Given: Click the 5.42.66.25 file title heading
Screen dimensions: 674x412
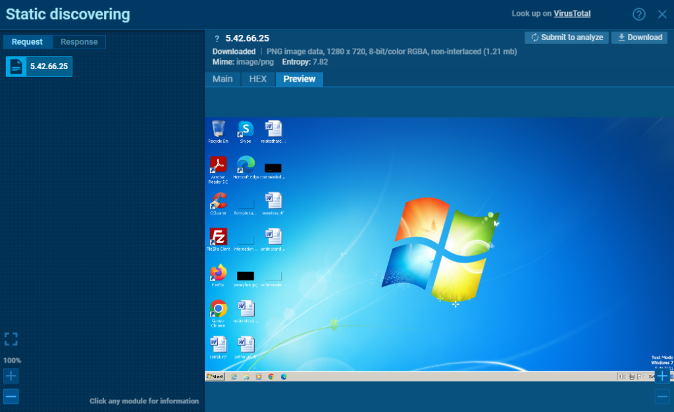Looking at the screenshot, I should click(247, 38).
